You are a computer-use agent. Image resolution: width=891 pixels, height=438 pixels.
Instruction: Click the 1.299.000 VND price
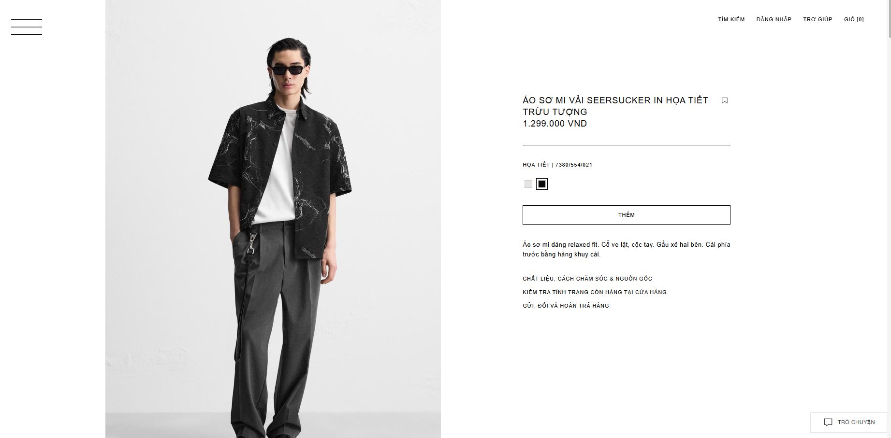(x=555, y=124)
